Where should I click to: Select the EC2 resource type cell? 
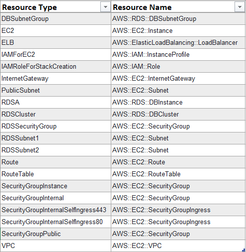click(55, 31)
